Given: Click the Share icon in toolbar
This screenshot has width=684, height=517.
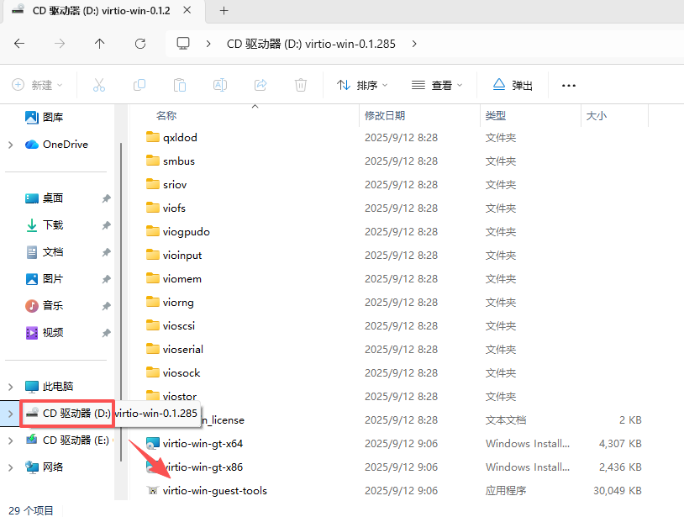Looking at the screenshot, I should coord(260,85).
